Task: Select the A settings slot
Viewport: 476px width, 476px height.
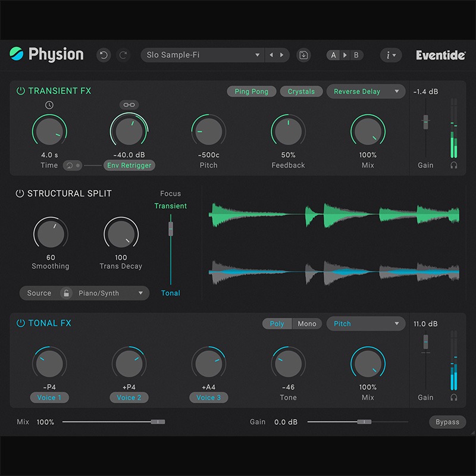Action: (x=333, y=55)
